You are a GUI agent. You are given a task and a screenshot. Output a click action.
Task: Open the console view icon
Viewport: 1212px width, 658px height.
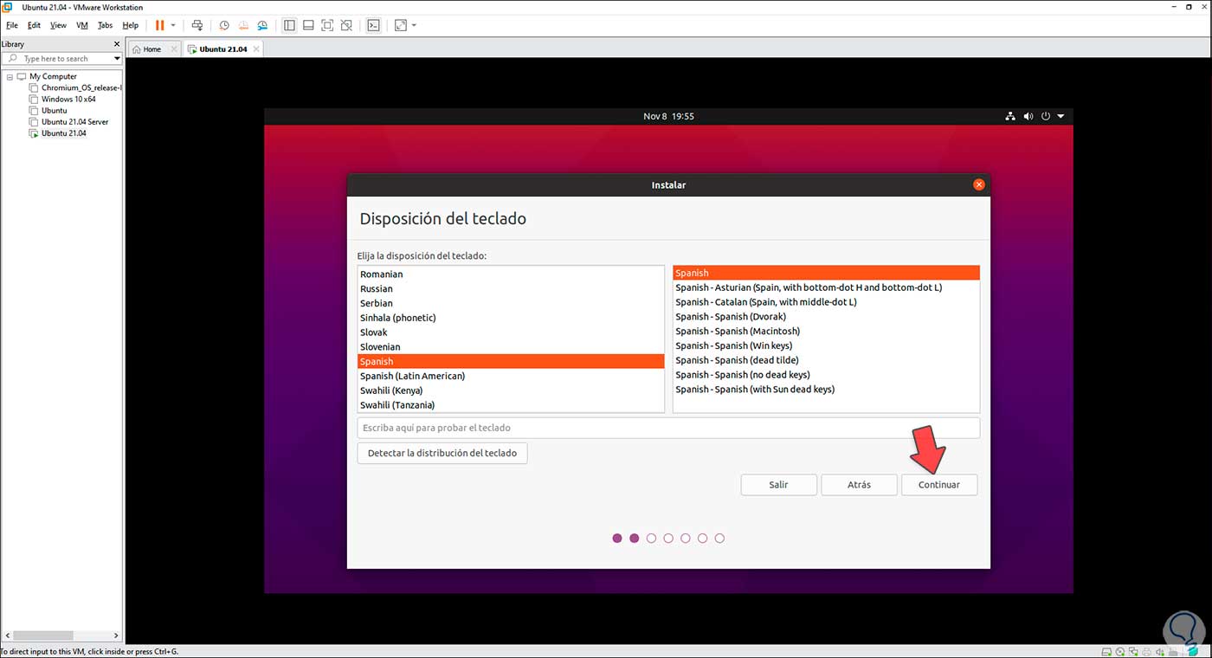(x=373, y=25)
